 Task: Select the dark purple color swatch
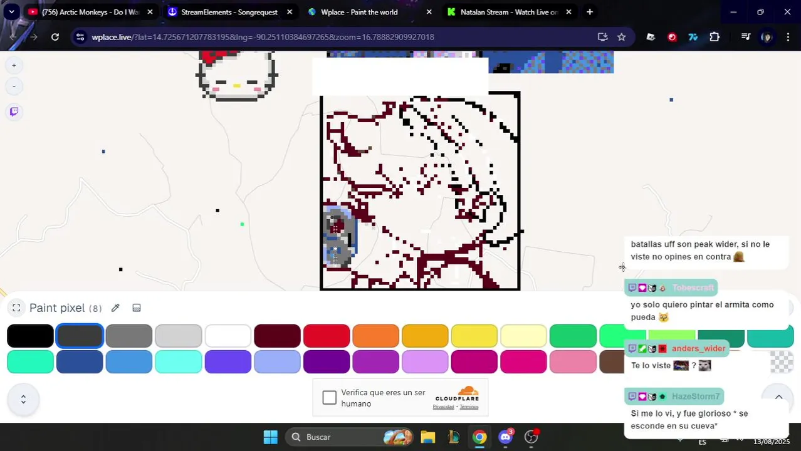tap(327, 362)
